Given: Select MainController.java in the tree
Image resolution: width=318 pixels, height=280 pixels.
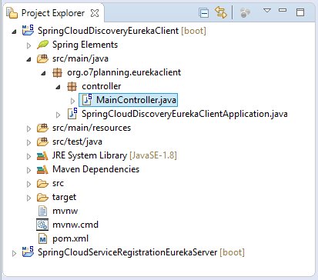Looking at the screenshot, I should 136,100.
